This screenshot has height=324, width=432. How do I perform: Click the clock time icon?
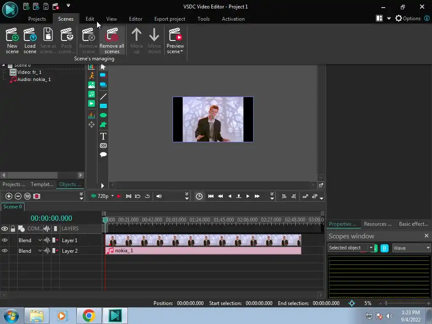pos(199,196)
